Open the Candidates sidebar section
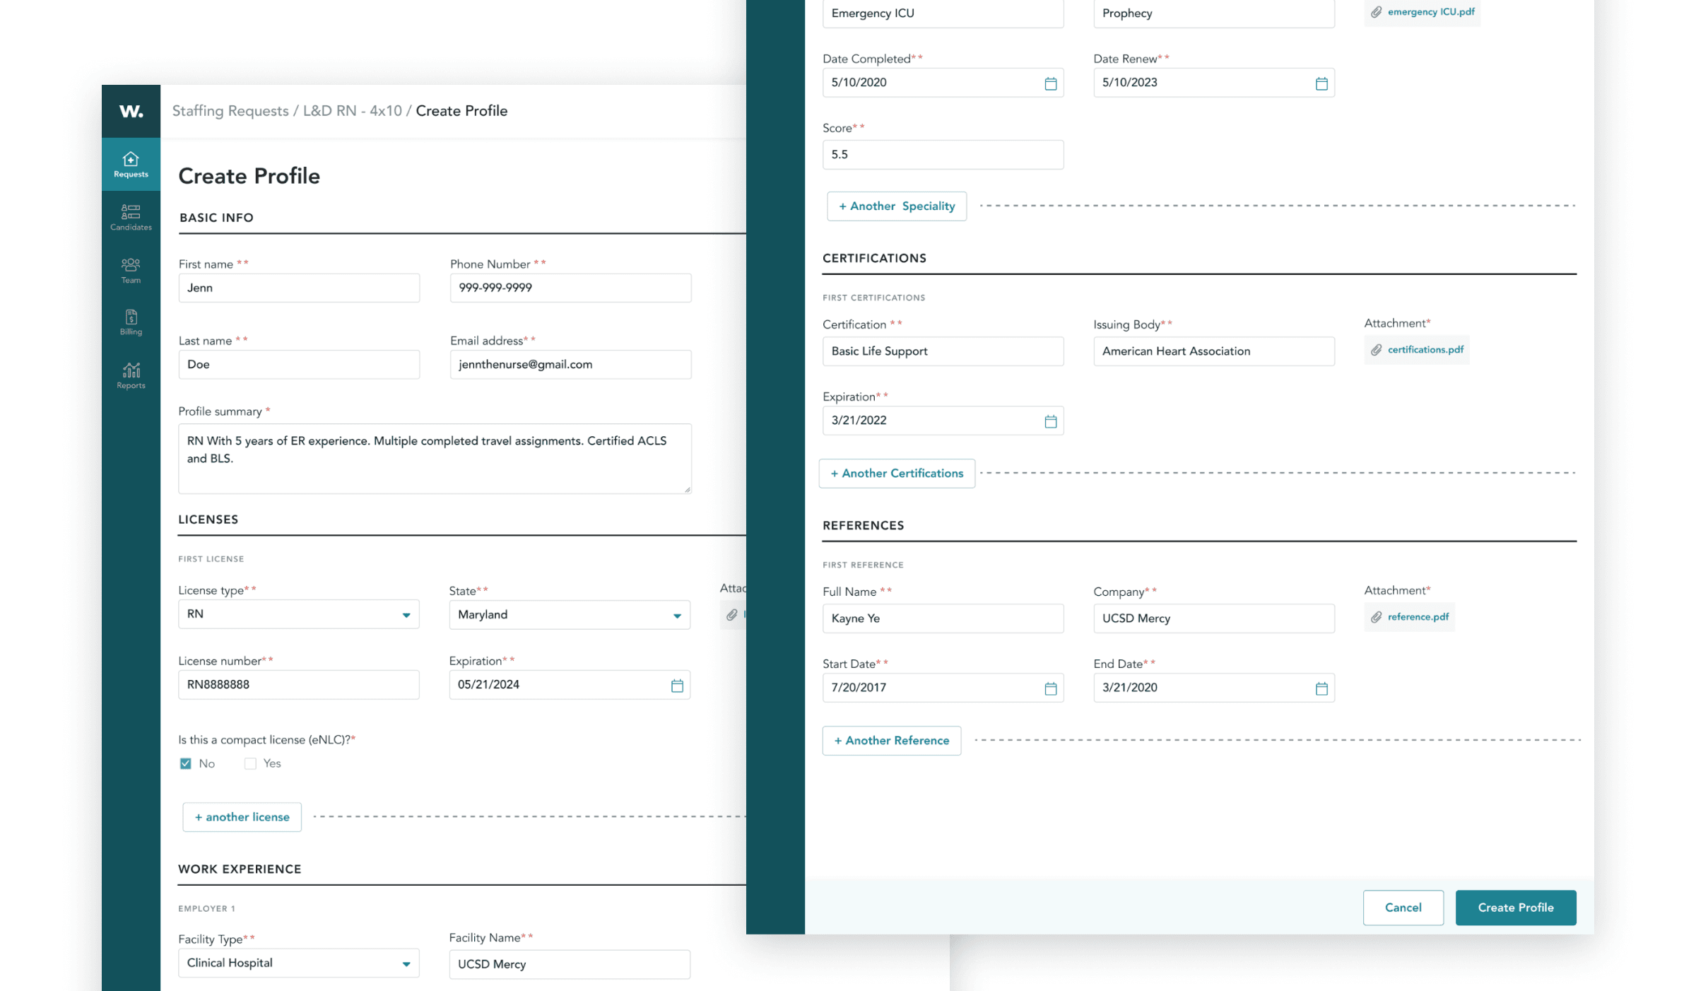The image size is (1696, 991). point(131,217)
